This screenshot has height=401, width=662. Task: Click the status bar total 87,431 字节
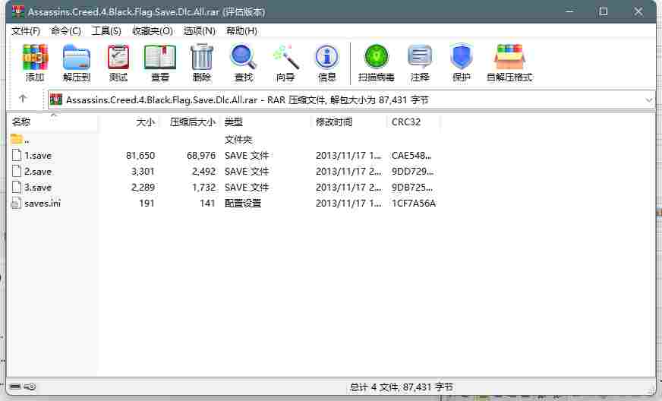[x=427, y=387]
